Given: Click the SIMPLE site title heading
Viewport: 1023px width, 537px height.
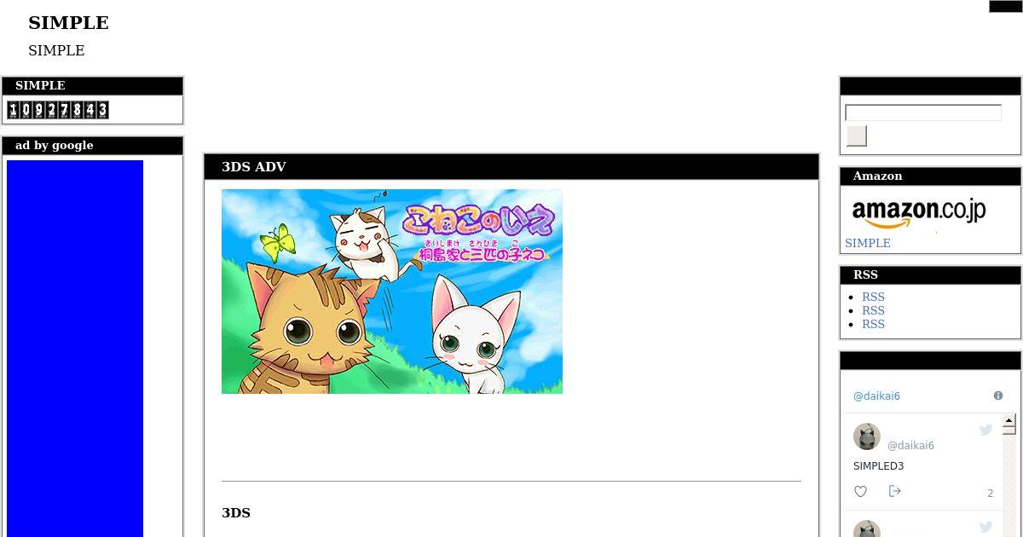Looking at the screenshot, I should pyautogui.click(x=68, y=23).
